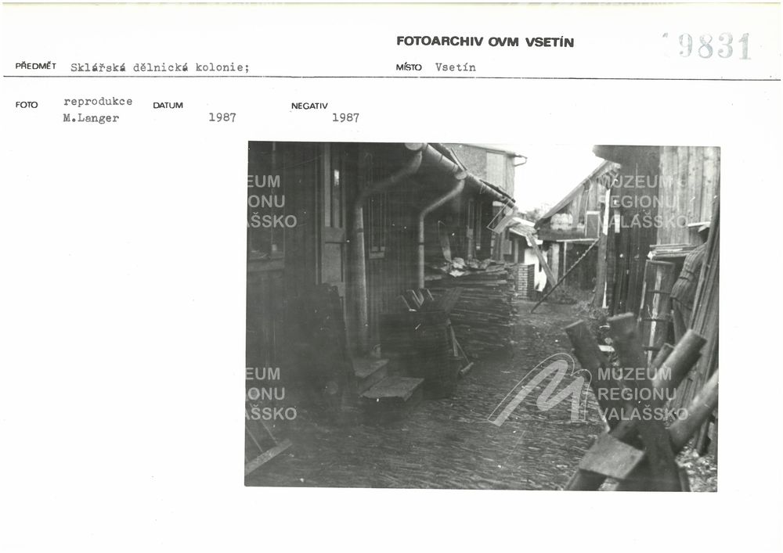Click the year 1987 under NEGATIV
Screen dimensions: 783x553
(345, 117)
